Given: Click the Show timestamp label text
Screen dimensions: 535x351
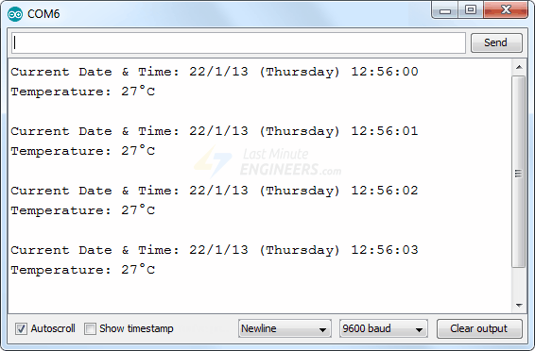Looking at the screenshot, I should (136, 328).
